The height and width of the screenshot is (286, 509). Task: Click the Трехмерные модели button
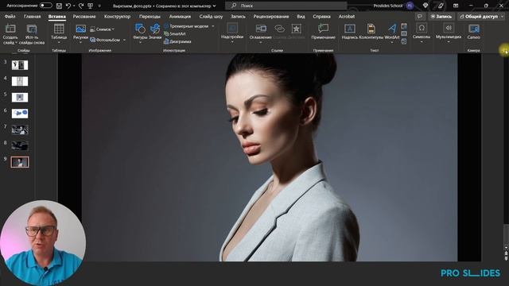[x=186, y=26]
